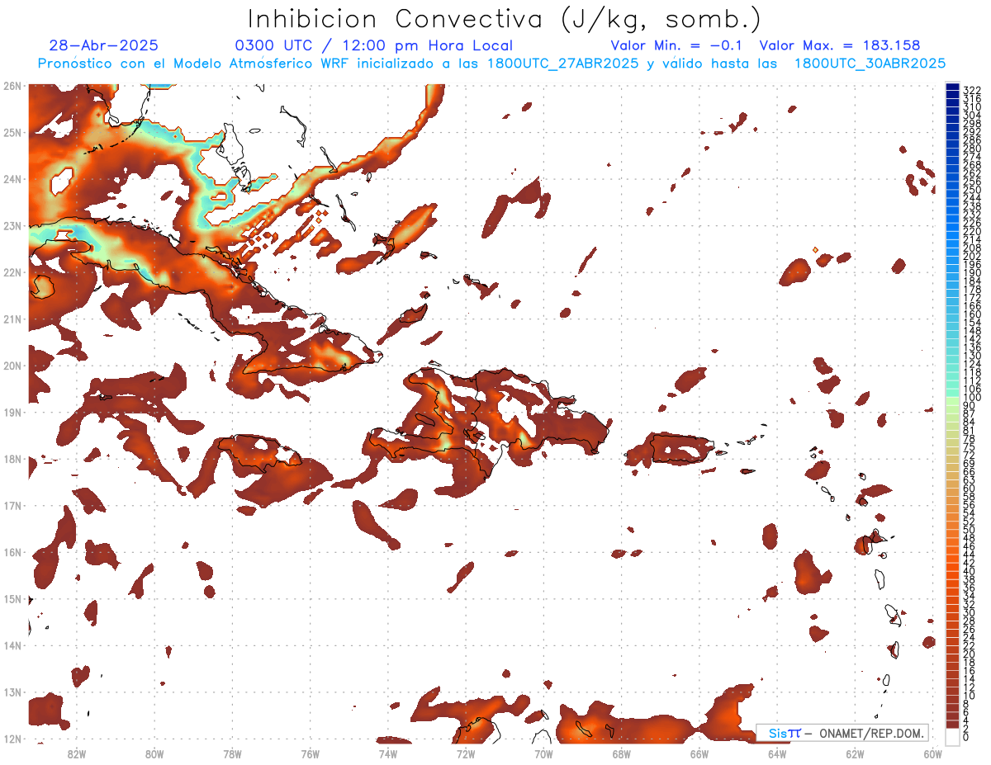Click the '70W' longitude label

(x=543, y=753)
